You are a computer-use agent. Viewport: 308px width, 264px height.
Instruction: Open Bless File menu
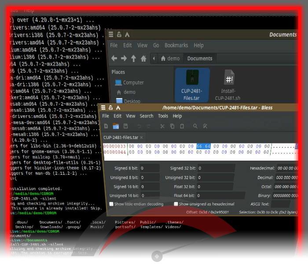tap(106, 116)
